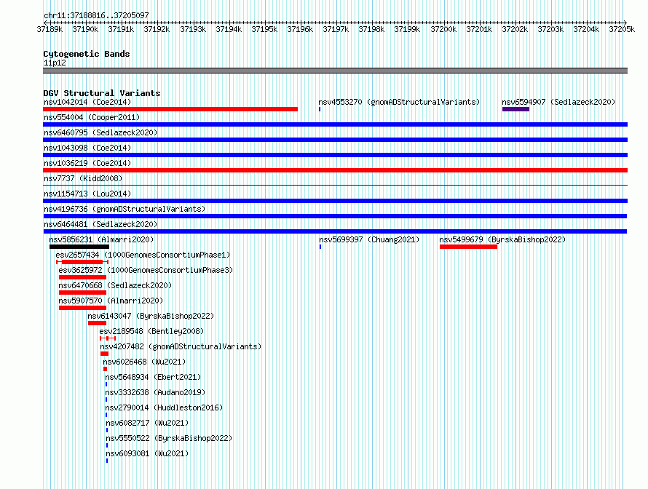
Task: Click the 37189k ruler tick label
Action: 50,29
